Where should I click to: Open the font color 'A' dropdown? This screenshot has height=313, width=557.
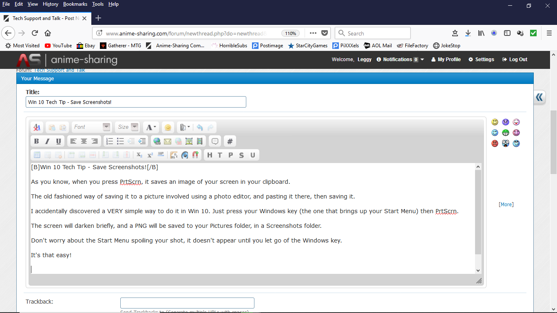[151, 127]
